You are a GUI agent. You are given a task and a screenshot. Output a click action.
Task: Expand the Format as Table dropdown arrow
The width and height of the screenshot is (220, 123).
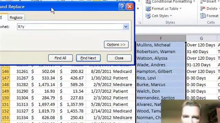pyautogui.click(x=180, y=9)
